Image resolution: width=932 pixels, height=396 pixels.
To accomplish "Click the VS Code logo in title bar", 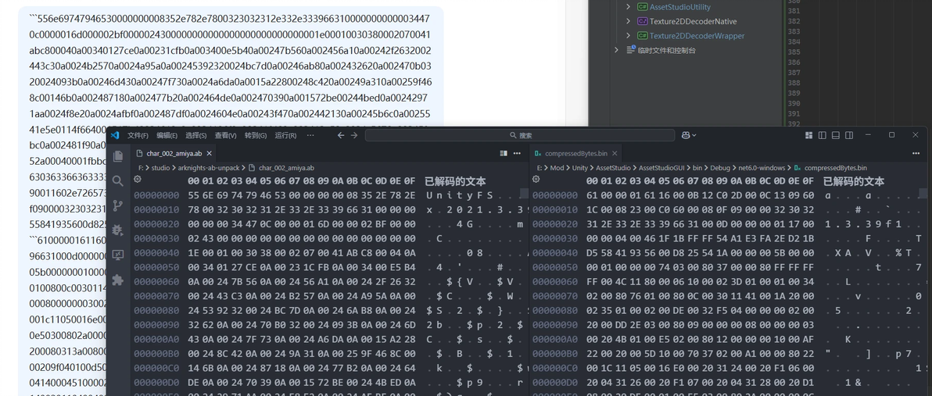I will tap(115, 135).
